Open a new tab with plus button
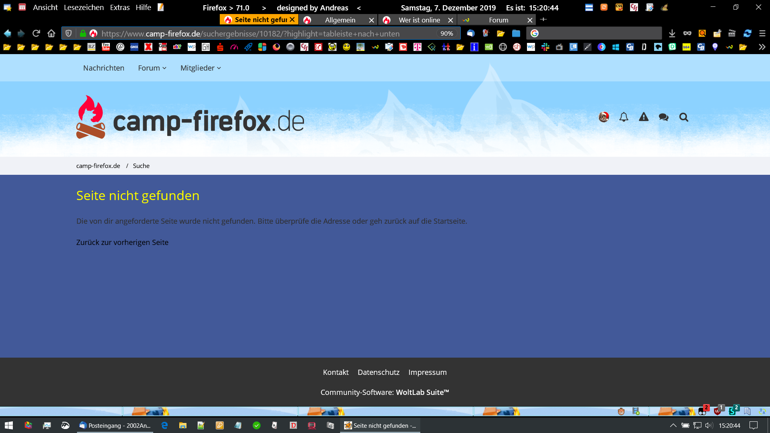Screen dimensions: 770x433 543,20
